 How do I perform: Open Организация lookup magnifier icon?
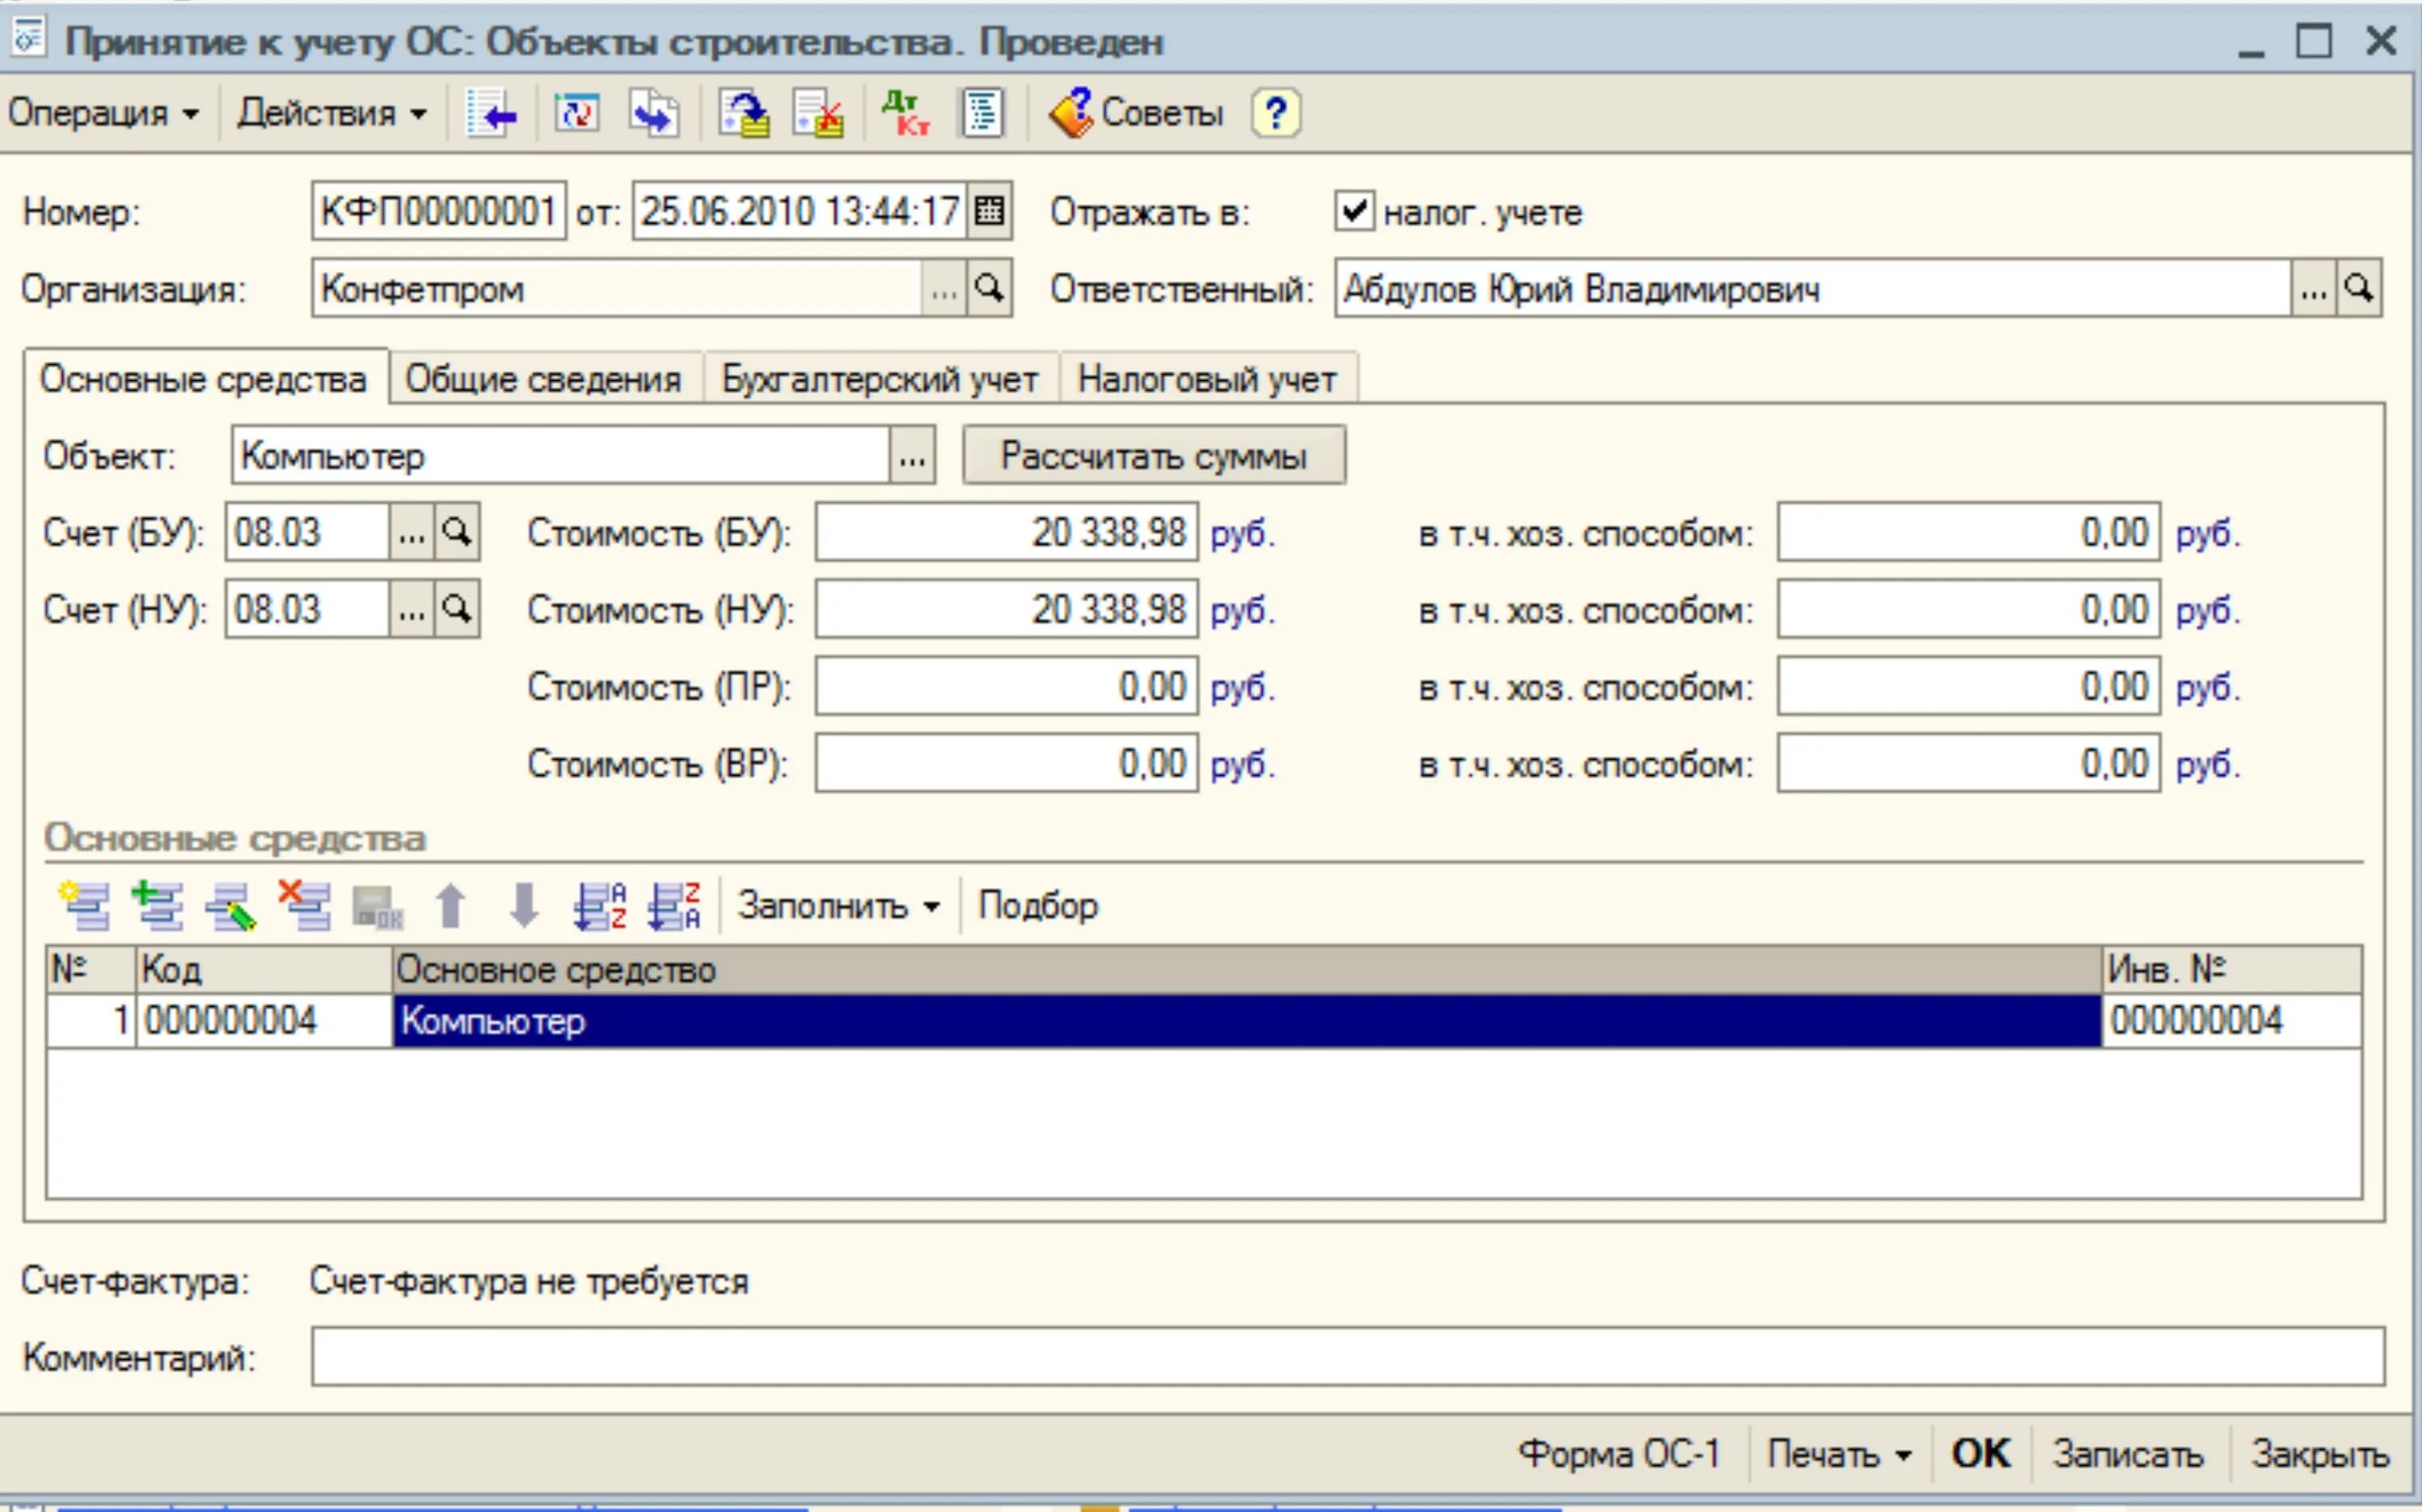tap(989, 289)
